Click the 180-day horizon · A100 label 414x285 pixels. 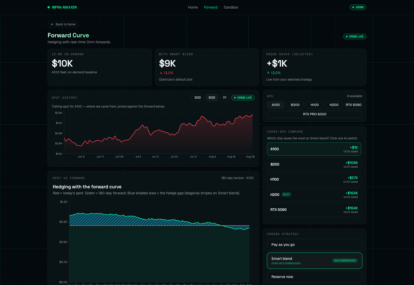click(x=237, y=178)
